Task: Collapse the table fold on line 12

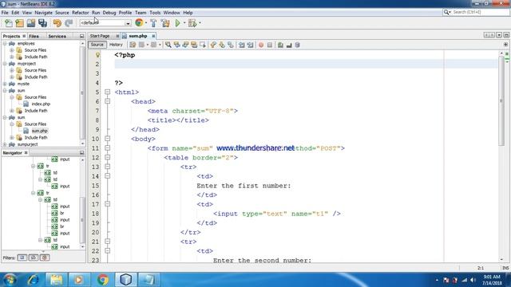Action: pyautogui.click(x=107, y=158)
